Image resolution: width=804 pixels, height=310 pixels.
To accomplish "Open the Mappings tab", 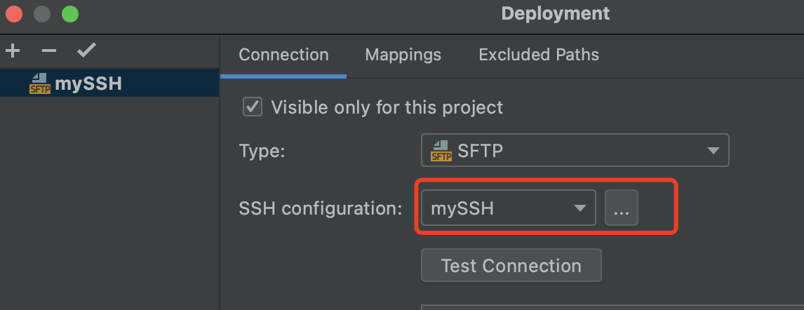I will [x=403, y=55].
